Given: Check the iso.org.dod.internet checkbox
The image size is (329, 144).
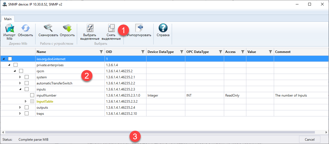Looking at the screenshot, I should coord(10,59).
